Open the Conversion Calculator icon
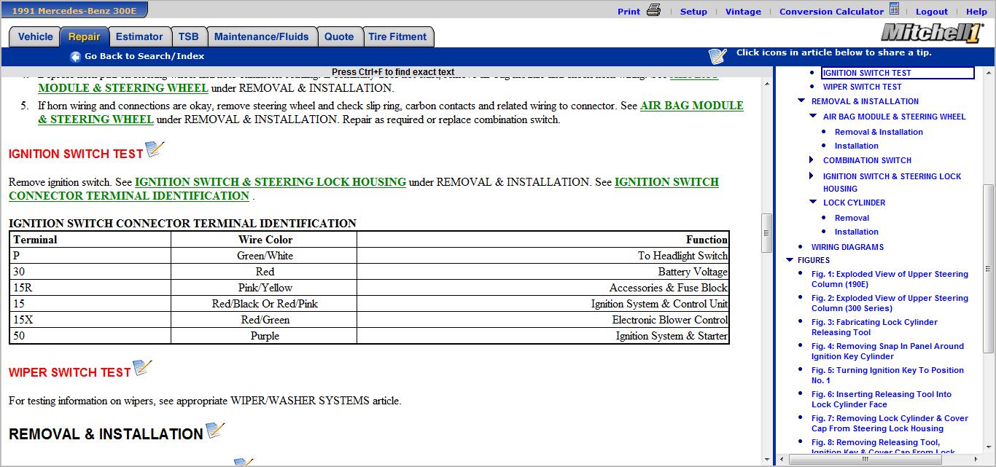Screen dimensions: 996x467 pyautogui.click(x=894, y=9)
